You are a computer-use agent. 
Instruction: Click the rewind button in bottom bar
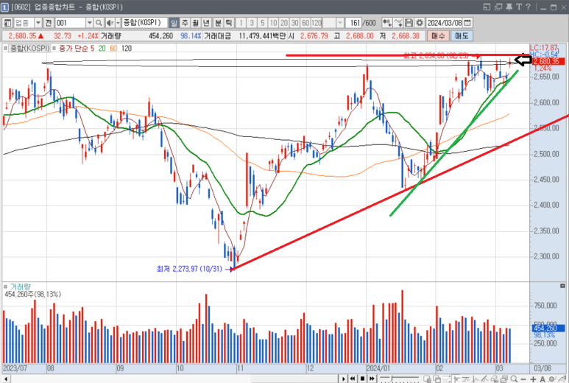pos(353,379)
